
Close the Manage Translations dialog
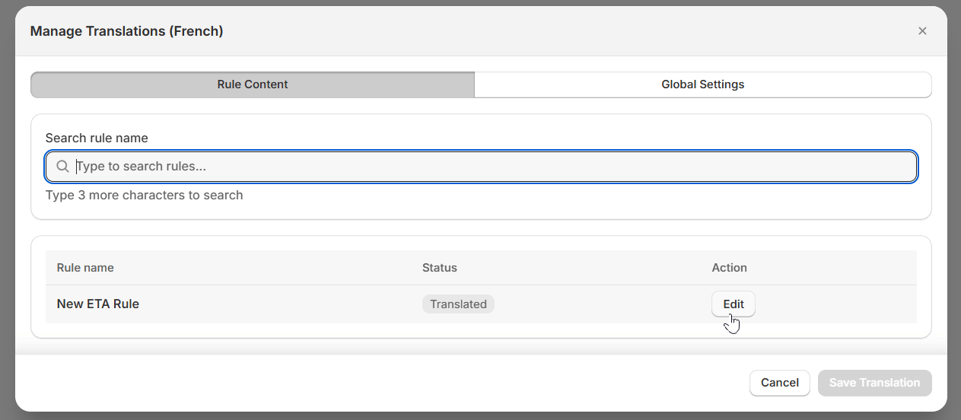pos(922,31)
